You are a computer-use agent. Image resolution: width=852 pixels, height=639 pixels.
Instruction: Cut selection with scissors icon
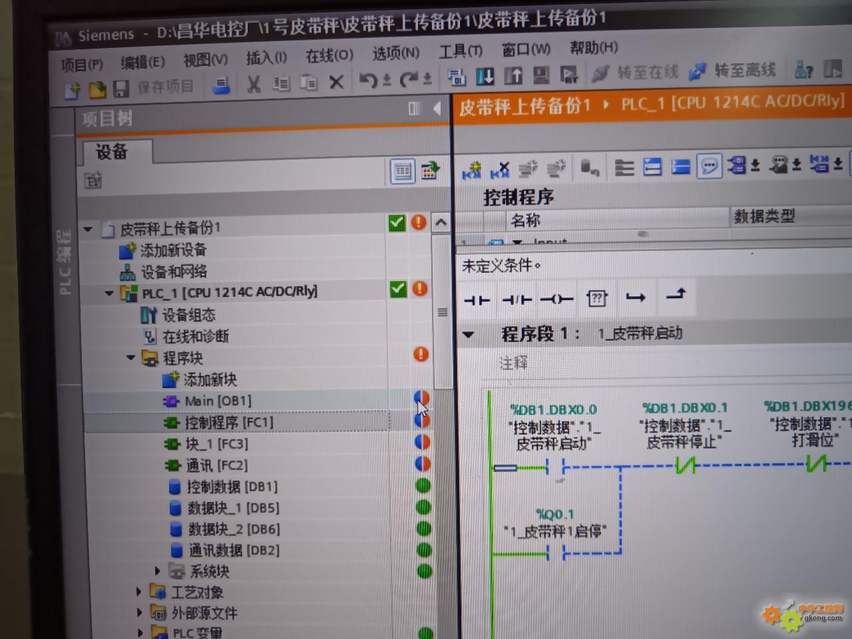click(254, 84)
